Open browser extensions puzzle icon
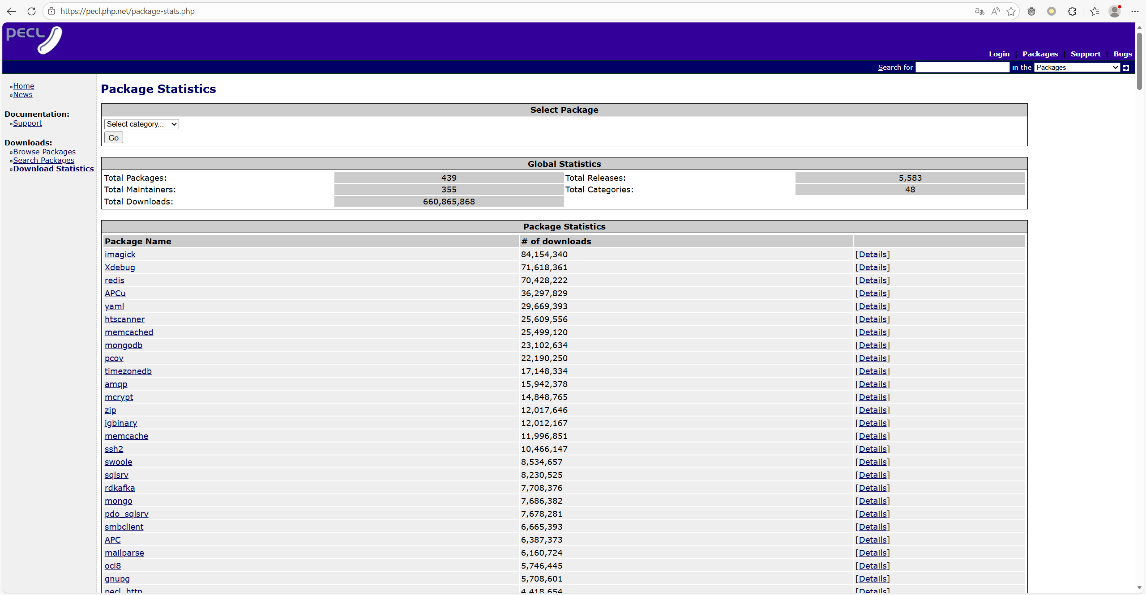This screenshot has height=595, width=1146. click(x=1072, y=11)
